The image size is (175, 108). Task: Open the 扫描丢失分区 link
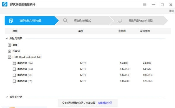(105, 103)
